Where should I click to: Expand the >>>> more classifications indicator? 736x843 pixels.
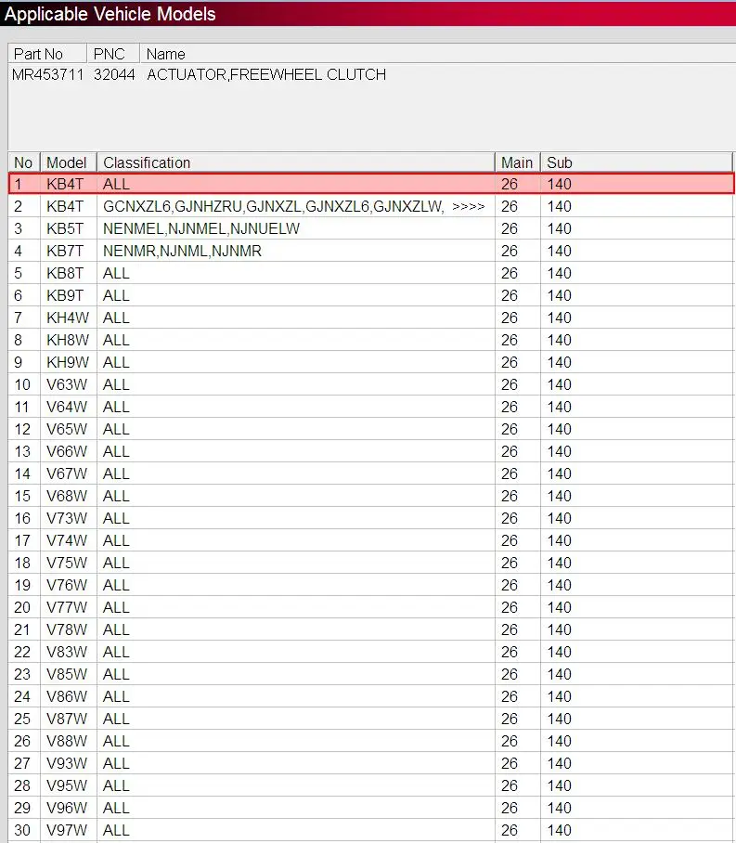(x=469, y=206)
